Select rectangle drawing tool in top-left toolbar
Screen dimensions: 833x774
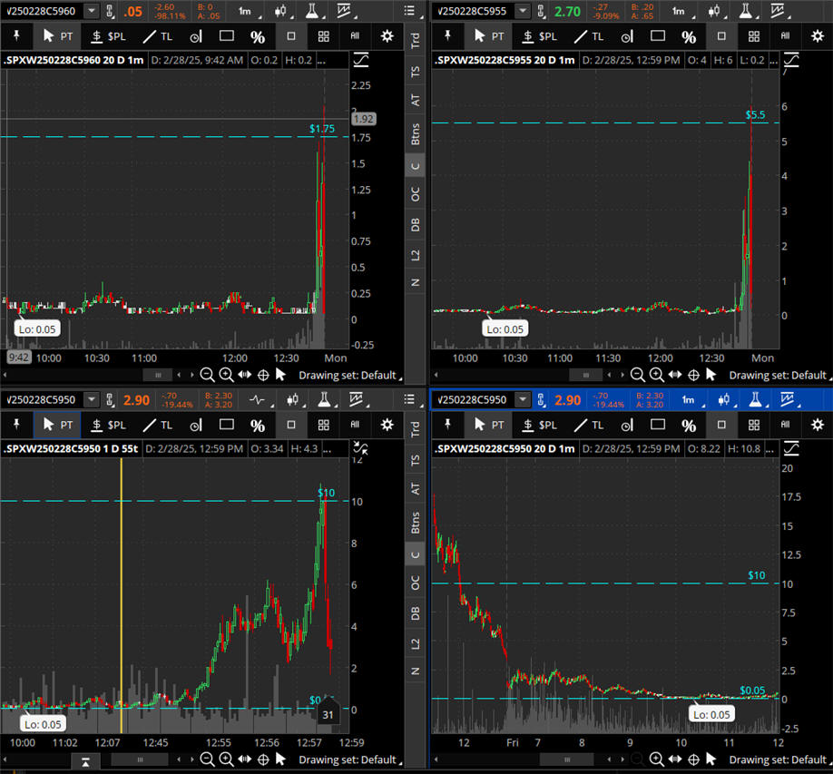point(227,36)
